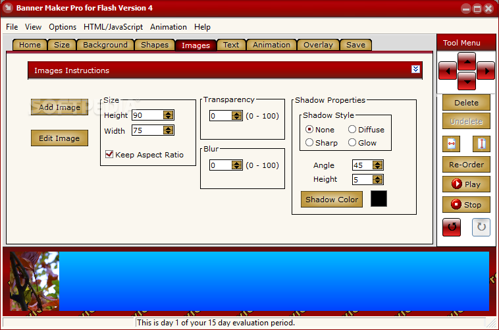The height and width of the screenshot is (330, 499).
Task: Expand the Images Instructions panel
Action: (x=415, y=69)
